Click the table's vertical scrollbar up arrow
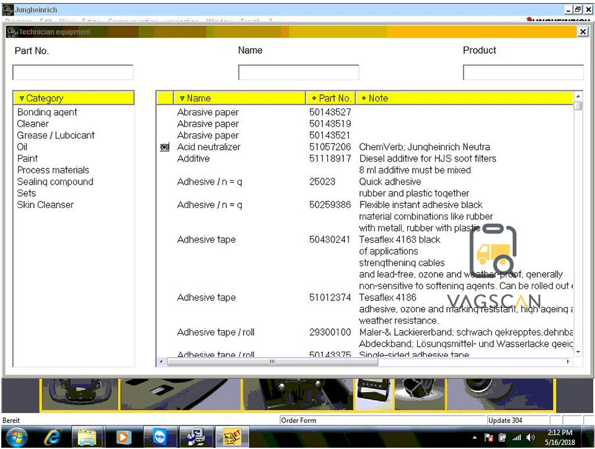The height and width of the screenshot is (449, 595). point(578,95)
